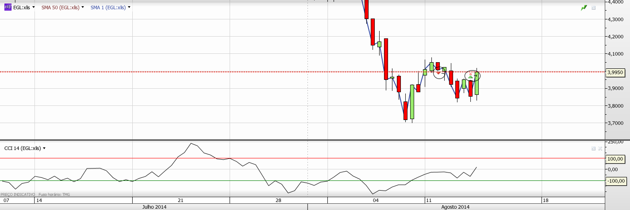This screenshot has height=210, width=630.
Task: Click the 3,9950 current price label
Action: (x=615, y=72)
